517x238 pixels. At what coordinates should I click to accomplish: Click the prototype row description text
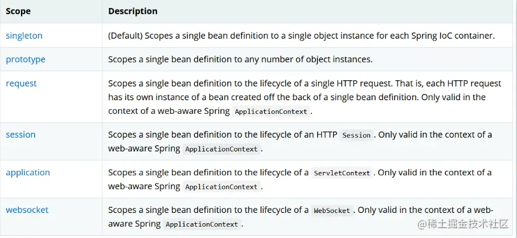[x=240, y=59]
